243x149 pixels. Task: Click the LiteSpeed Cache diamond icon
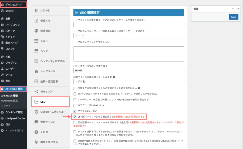(2, 118)
